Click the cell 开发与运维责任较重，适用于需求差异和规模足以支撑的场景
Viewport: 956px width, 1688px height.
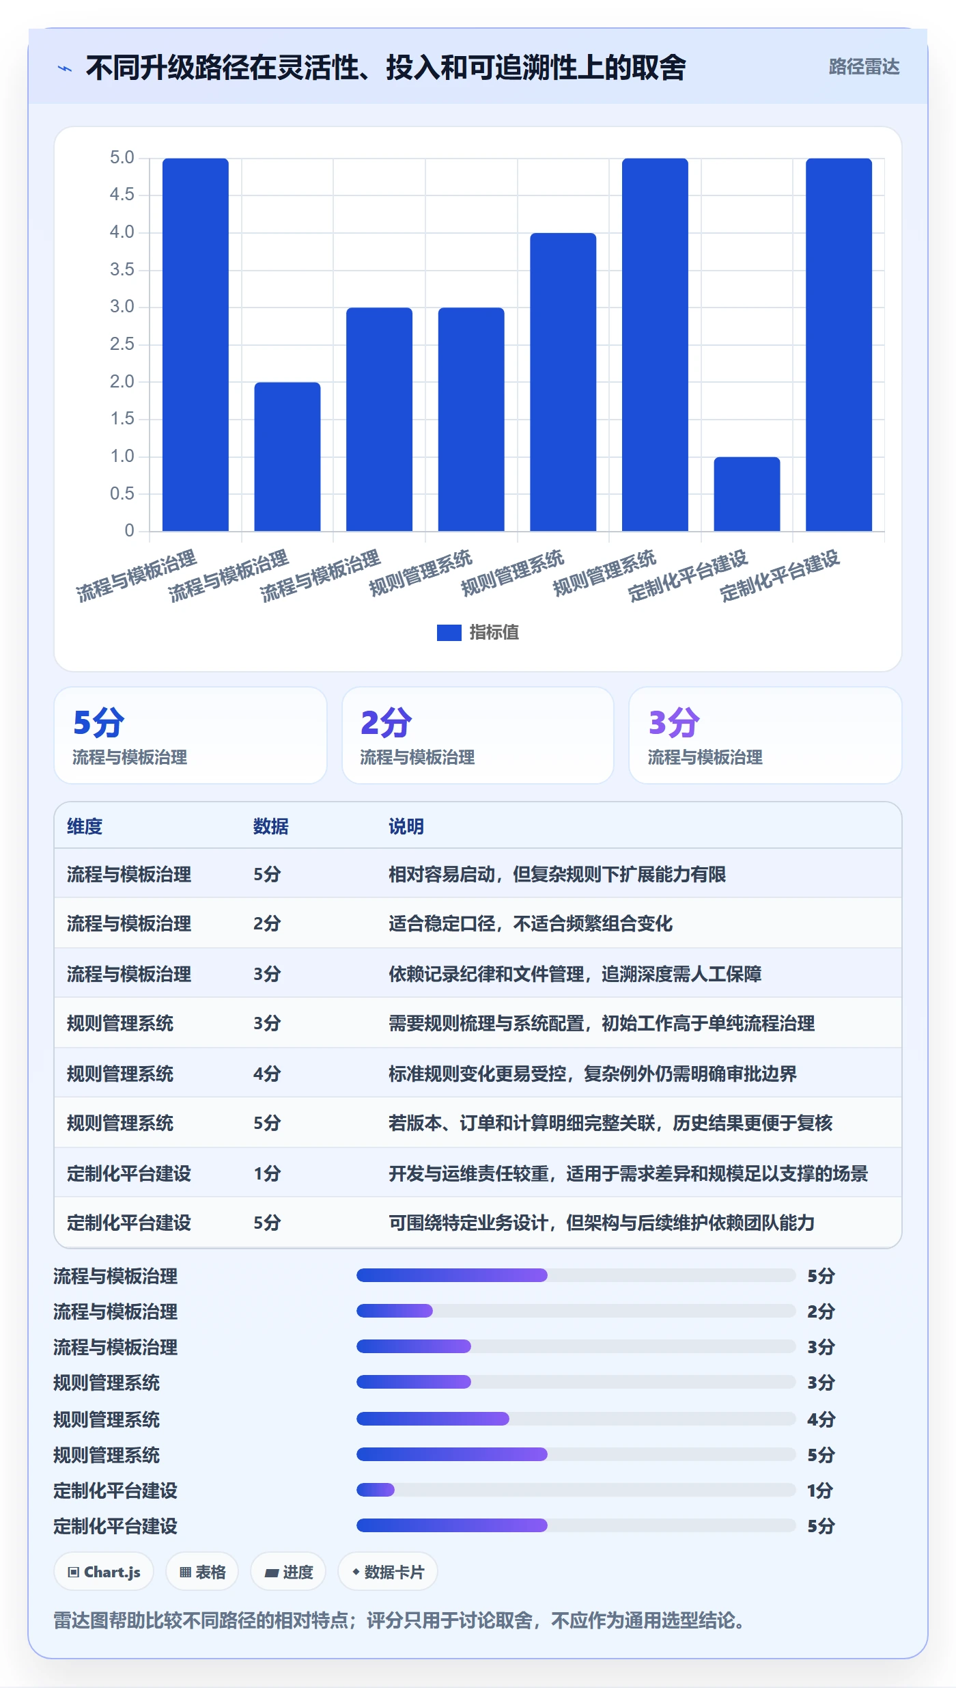628,1173
